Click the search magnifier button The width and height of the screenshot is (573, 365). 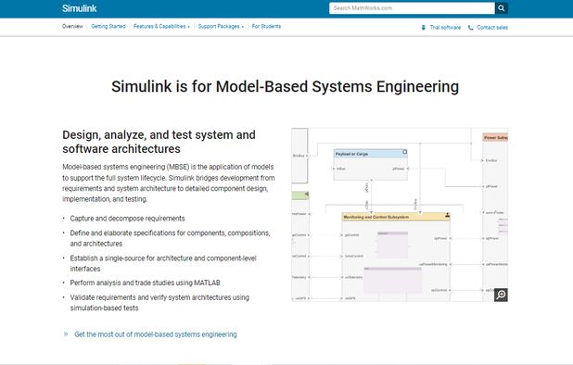502,8
